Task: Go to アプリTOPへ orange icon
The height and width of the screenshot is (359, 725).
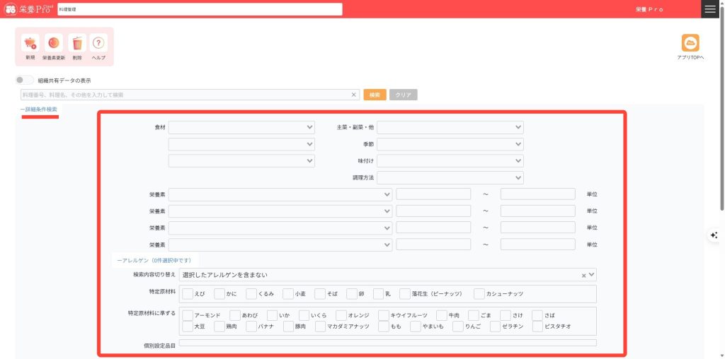Action: [x=690, y=43]
